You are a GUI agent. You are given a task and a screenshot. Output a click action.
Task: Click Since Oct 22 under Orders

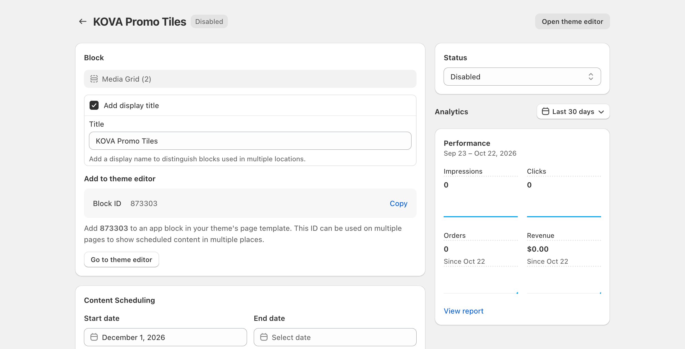click(x=464, y=261)
